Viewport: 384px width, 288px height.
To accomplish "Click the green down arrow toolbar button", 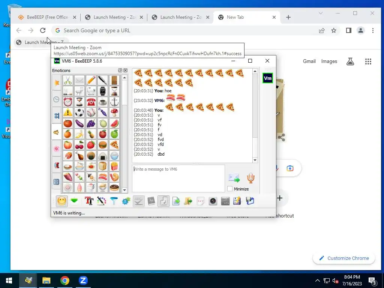I will pyautogui.click(x=74, y=201).
